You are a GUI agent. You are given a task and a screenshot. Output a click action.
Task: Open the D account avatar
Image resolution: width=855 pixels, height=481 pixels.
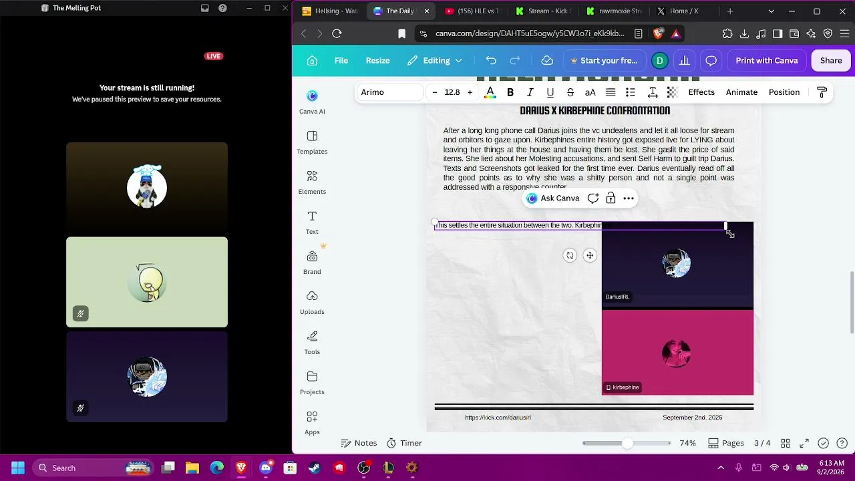660,61
